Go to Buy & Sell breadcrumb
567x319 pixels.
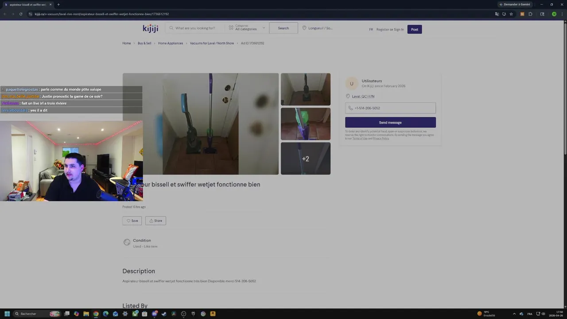coord(144,43)
